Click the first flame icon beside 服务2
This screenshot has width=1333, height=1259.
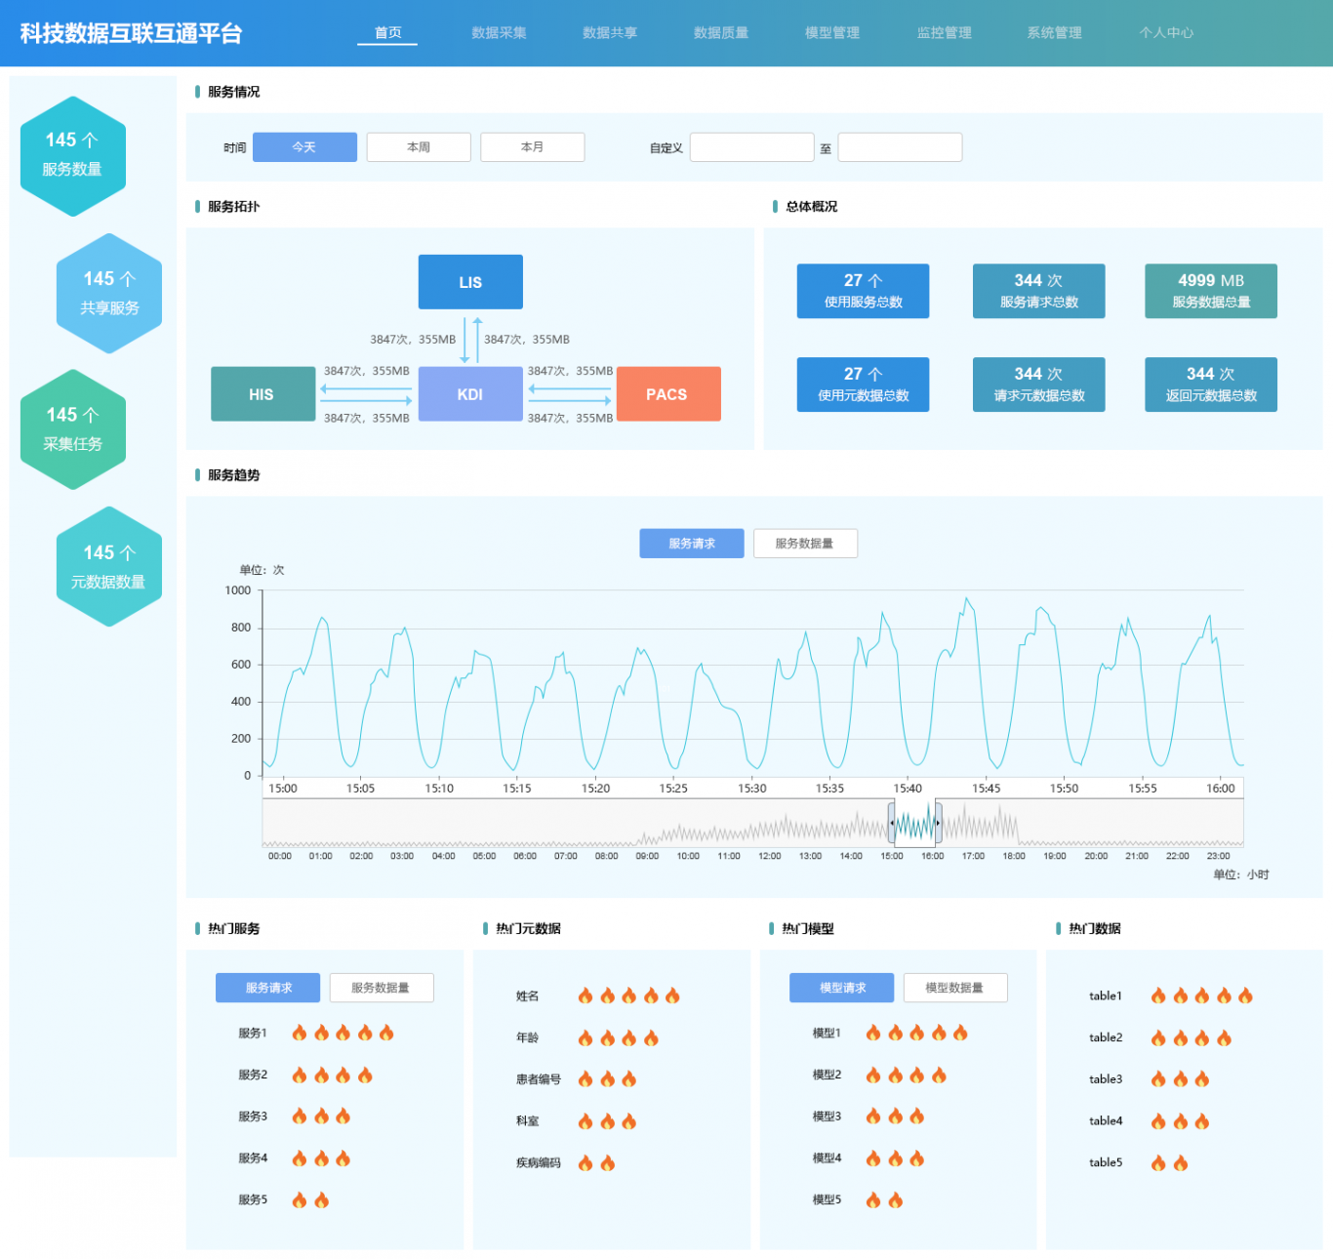coord(300,1075)
